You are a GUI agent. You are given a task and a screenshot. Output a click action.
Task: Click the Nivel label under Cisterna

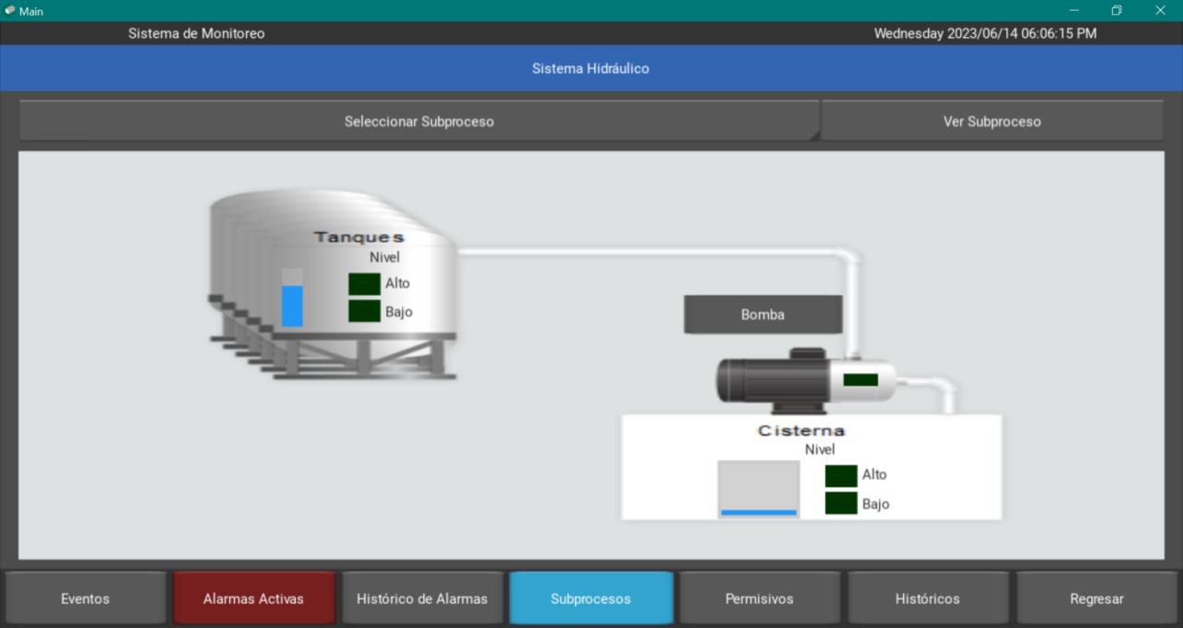[x=820, y=450]
